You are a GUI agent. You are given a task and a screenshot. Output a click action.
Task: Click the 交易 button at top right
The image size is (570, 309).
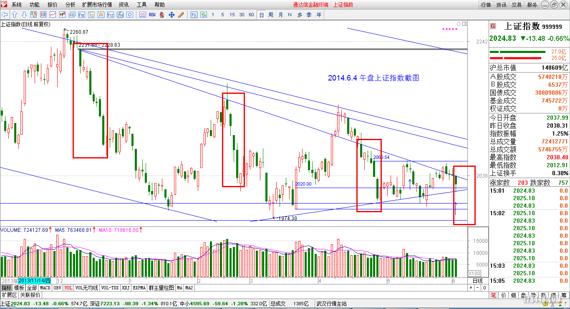coord(517,5)
